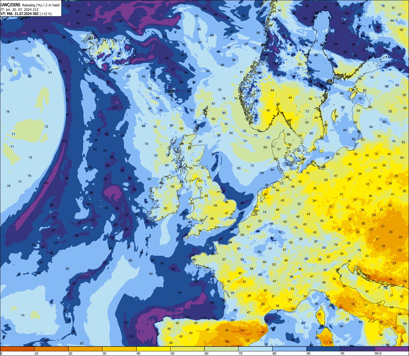Click the legend scale label '0'
409x356 pixels.
point(1,353)
